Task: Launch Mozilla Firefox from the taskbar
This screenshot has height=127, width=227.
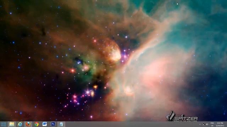Action: [x=28, y=124]
